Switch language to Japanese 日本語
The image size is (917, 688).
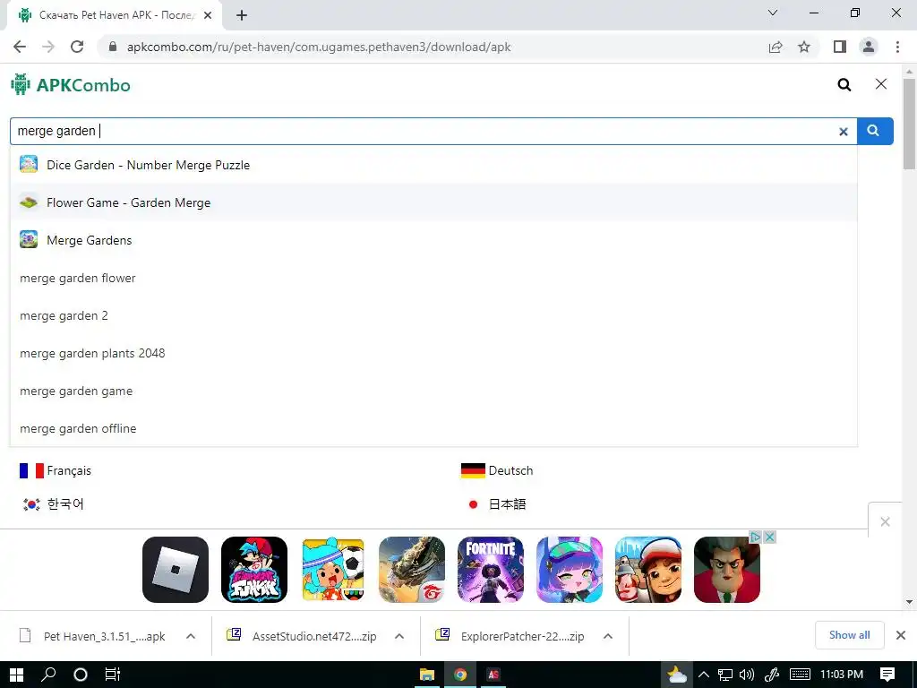496,503
